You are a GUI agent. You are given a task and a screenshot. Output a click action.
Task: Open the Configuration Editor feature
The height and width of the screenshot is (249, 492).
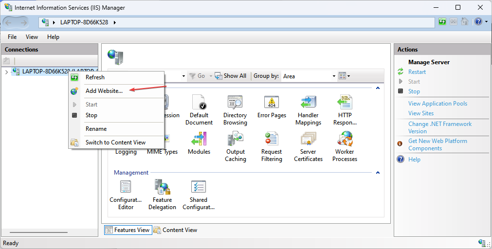click(x=126, y=195)
